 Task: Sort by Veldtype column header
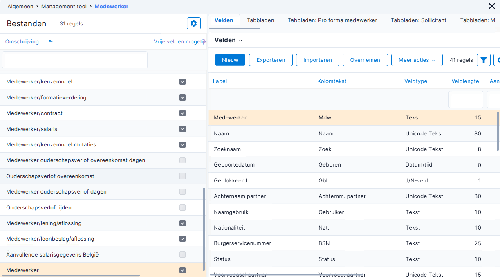(416, 81)
